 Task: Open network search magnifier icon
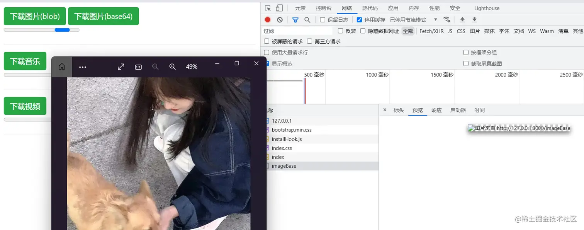pyautogui.click(x=307, y=20)
